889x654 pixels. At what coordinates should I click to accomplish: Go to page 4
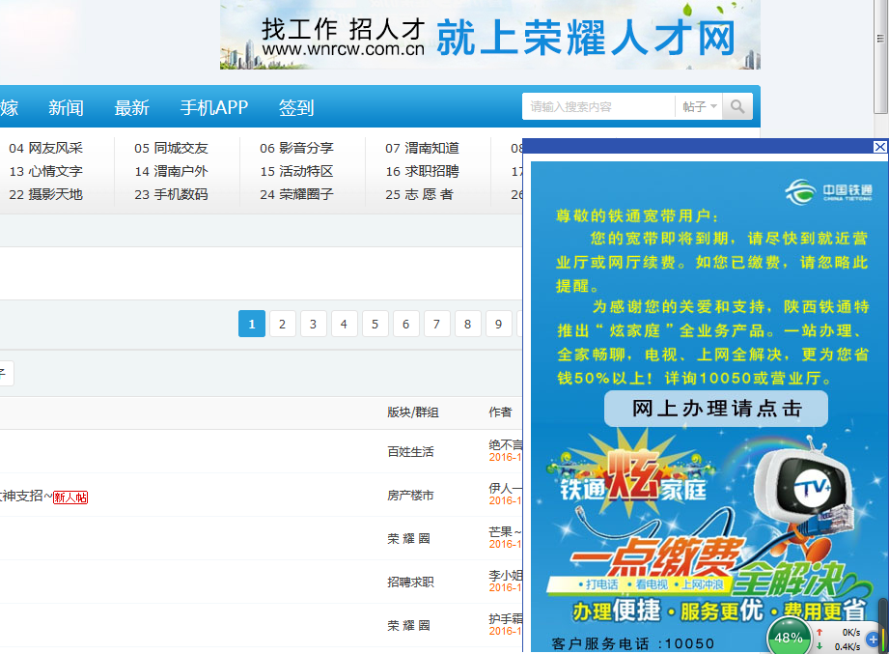[344, 324]
